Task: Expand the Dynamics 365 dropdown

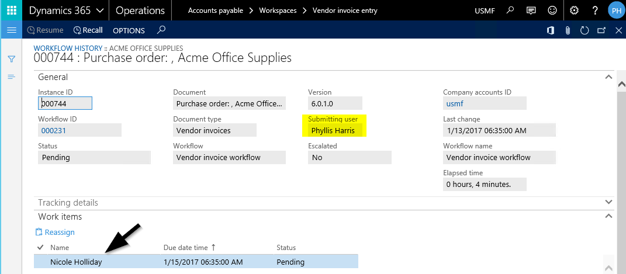Action: [x=99, y=11]
